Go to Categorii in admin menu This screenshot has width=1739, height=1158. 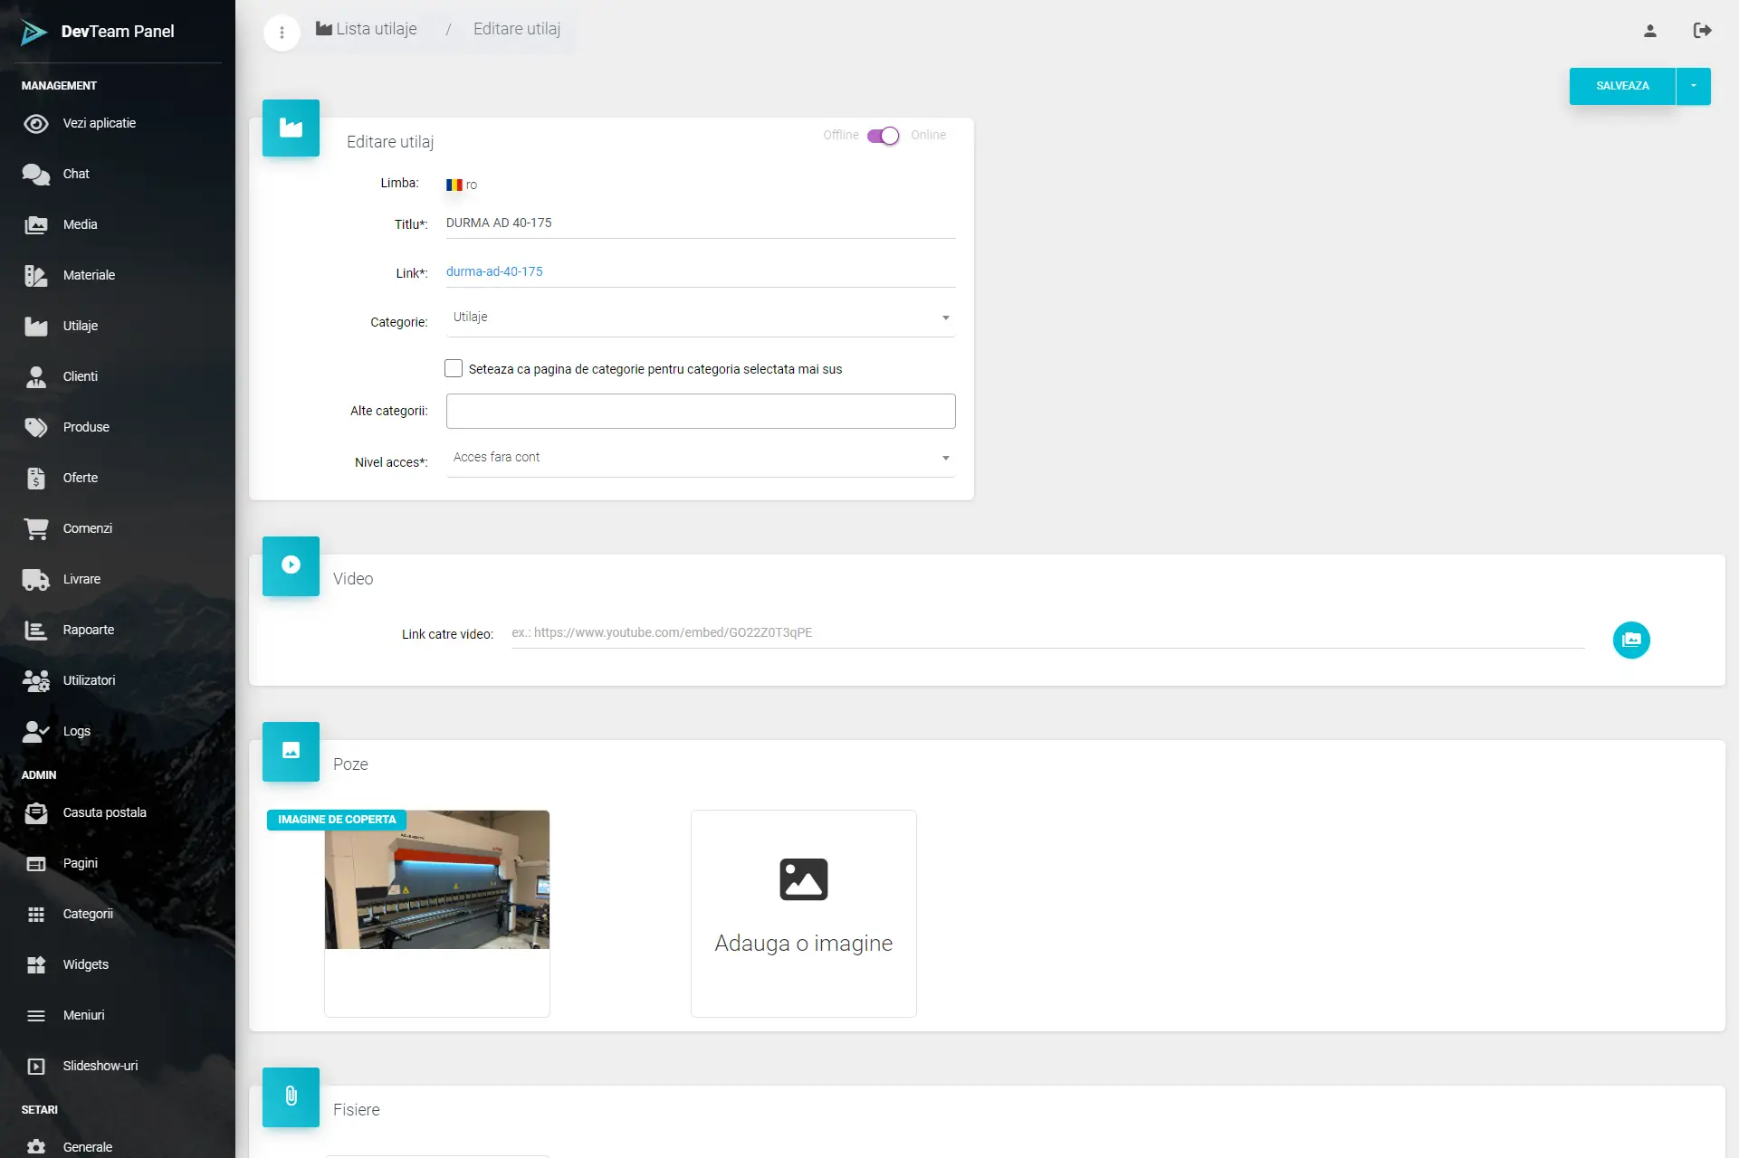tap(88, 914)
